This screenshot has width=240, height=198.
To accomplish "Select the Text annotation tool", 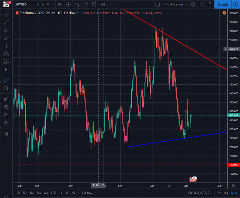I will (x=6, y=46).
